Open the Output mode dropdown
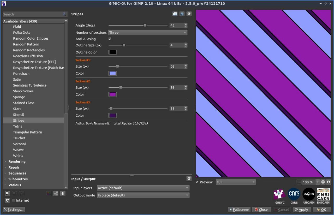The width and height of the screenshot is (334, 215). click(x=143, y=195)
